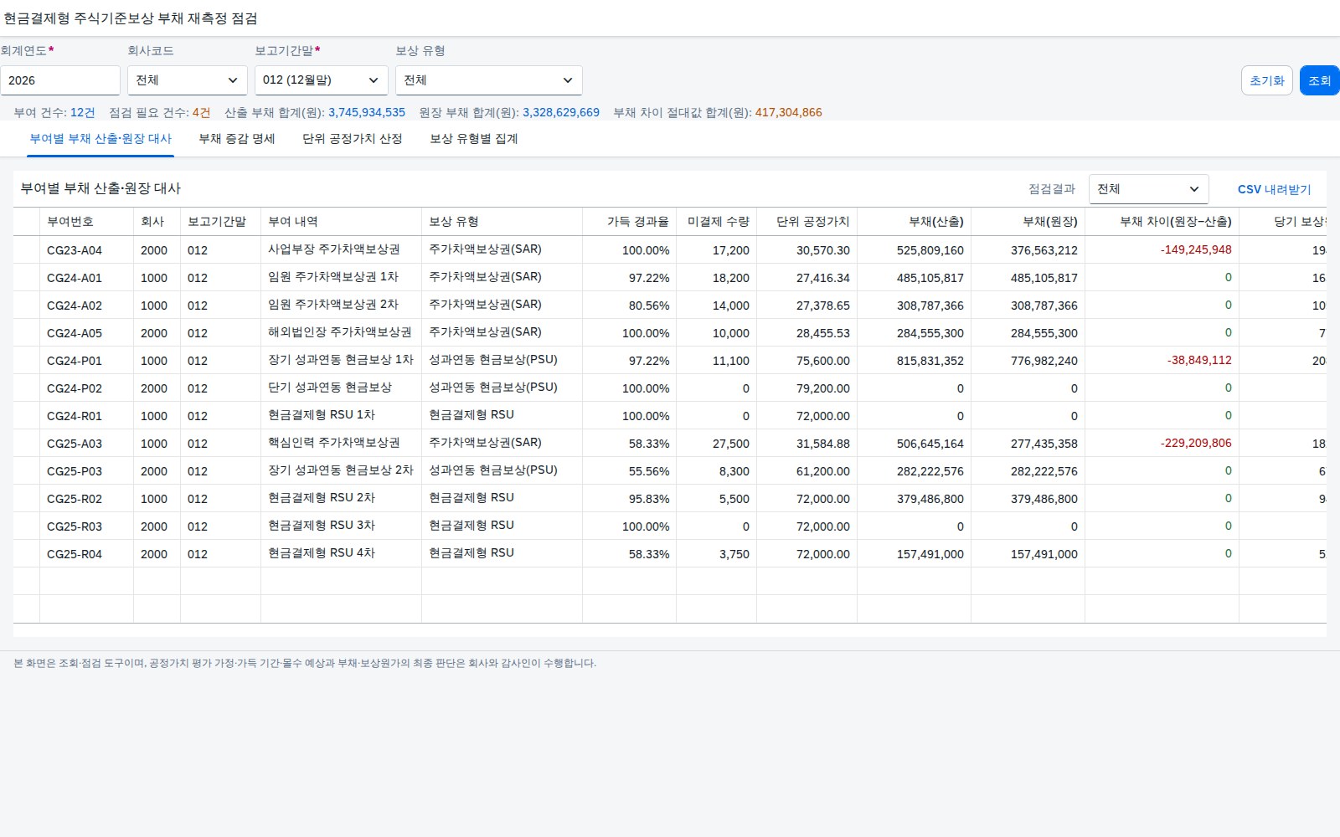Click 장기 성과연동 현금보상 1차 description
1340x837 pixels.
(341, 360)
